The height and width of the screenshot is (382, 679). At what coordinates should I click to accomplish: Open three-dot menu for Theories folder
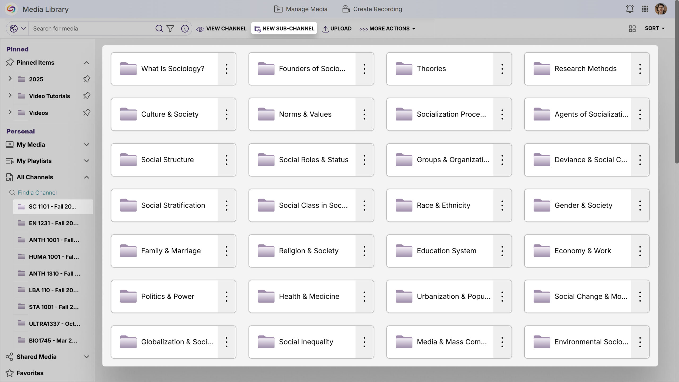pos(502,69)
